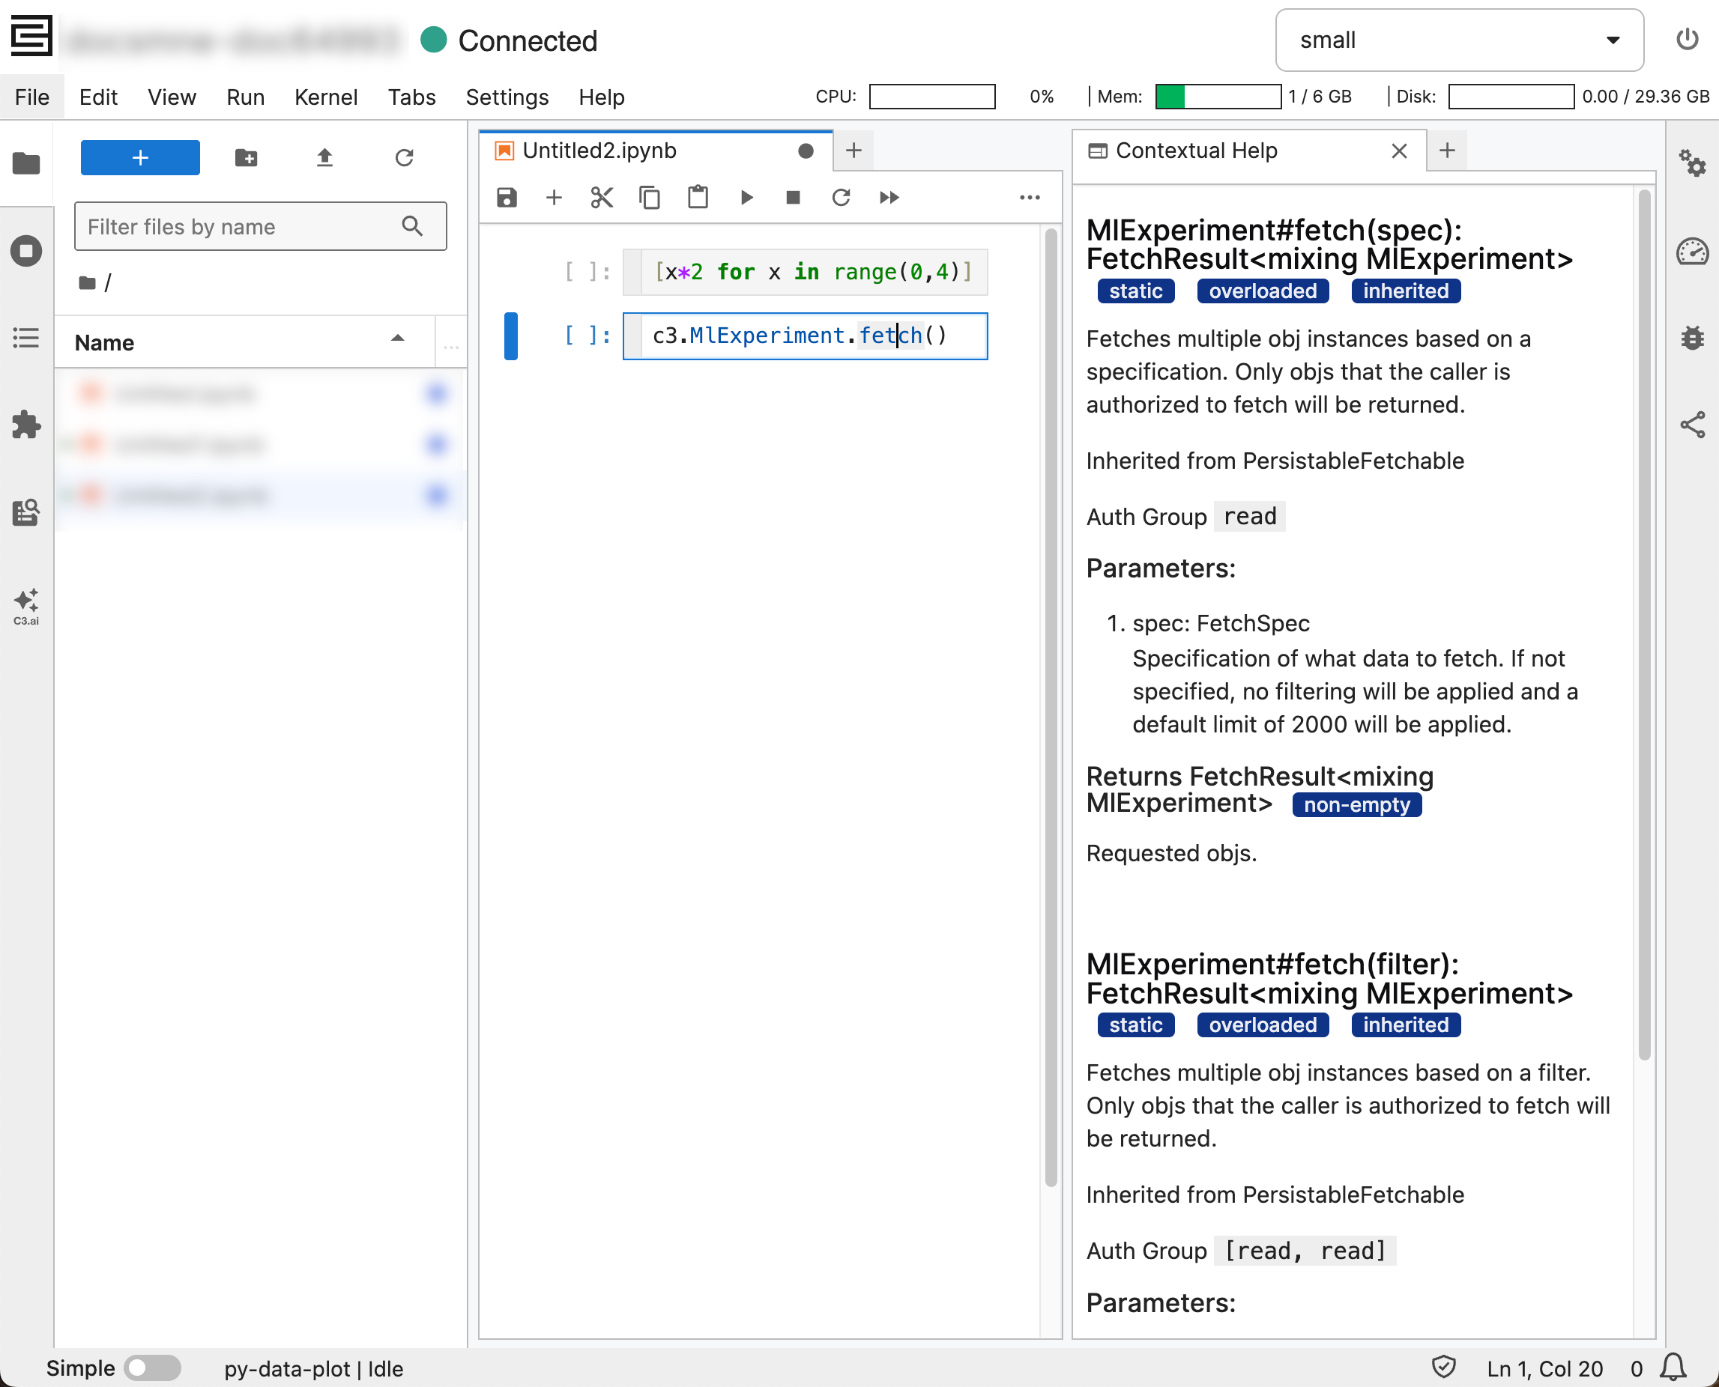Open the Extension Manager puzzle icon
The image size is (1719, 1387).
[x=25, y=424]
